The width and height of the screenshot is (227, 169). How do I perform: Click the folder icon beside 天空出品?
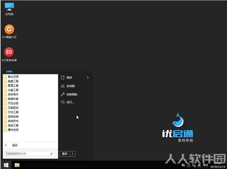pyautogui.click(x=5, y=103)
